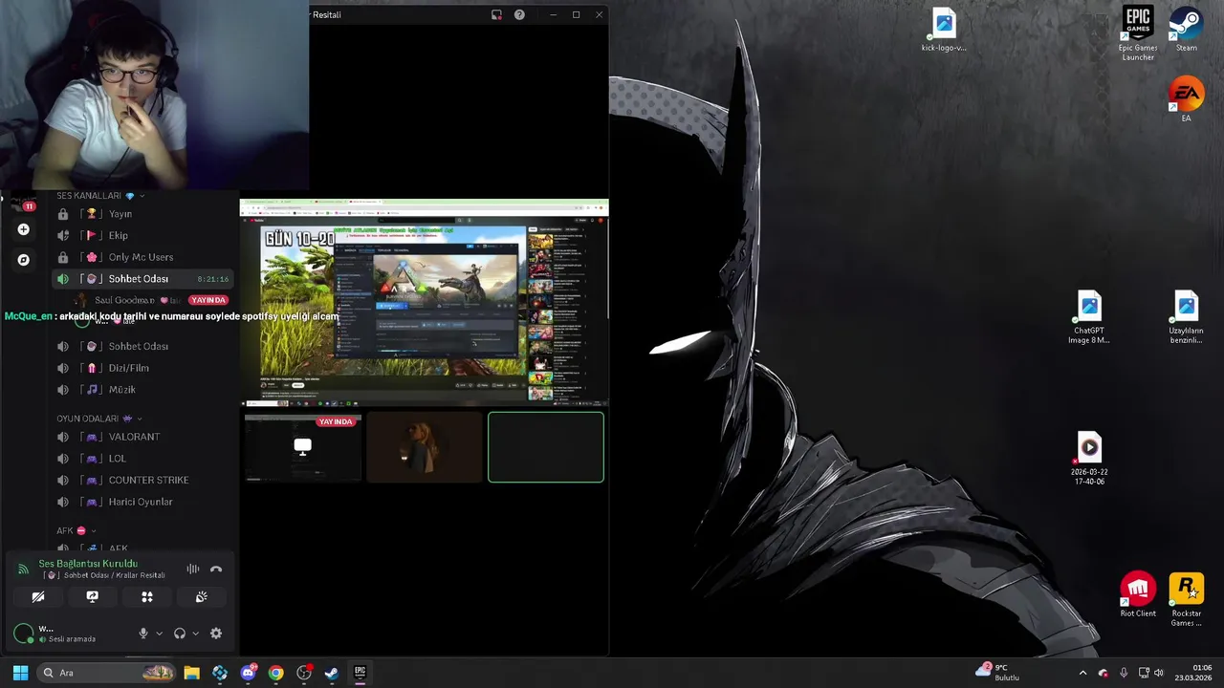Open Discord's discover servers compass icon
The height and width of the screenshot is (688, 1224).
click(x=23, y=259)
